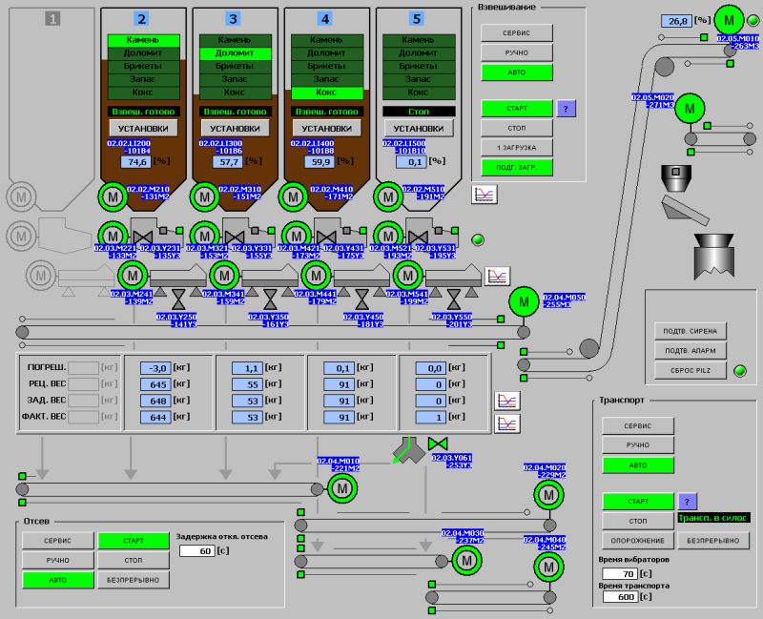Open trend chart below Взвешивание panel

(485, 194)
